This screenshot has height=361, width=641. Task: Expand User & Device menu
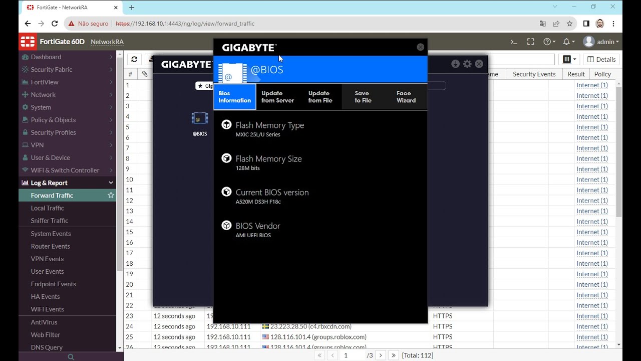click(x=67, y=157)
